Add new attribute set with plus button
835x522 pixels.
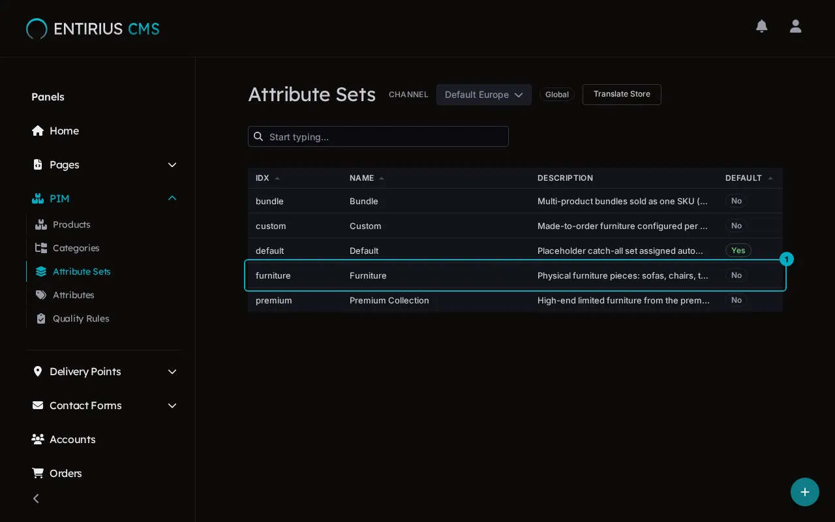click(x=805, y=492)
